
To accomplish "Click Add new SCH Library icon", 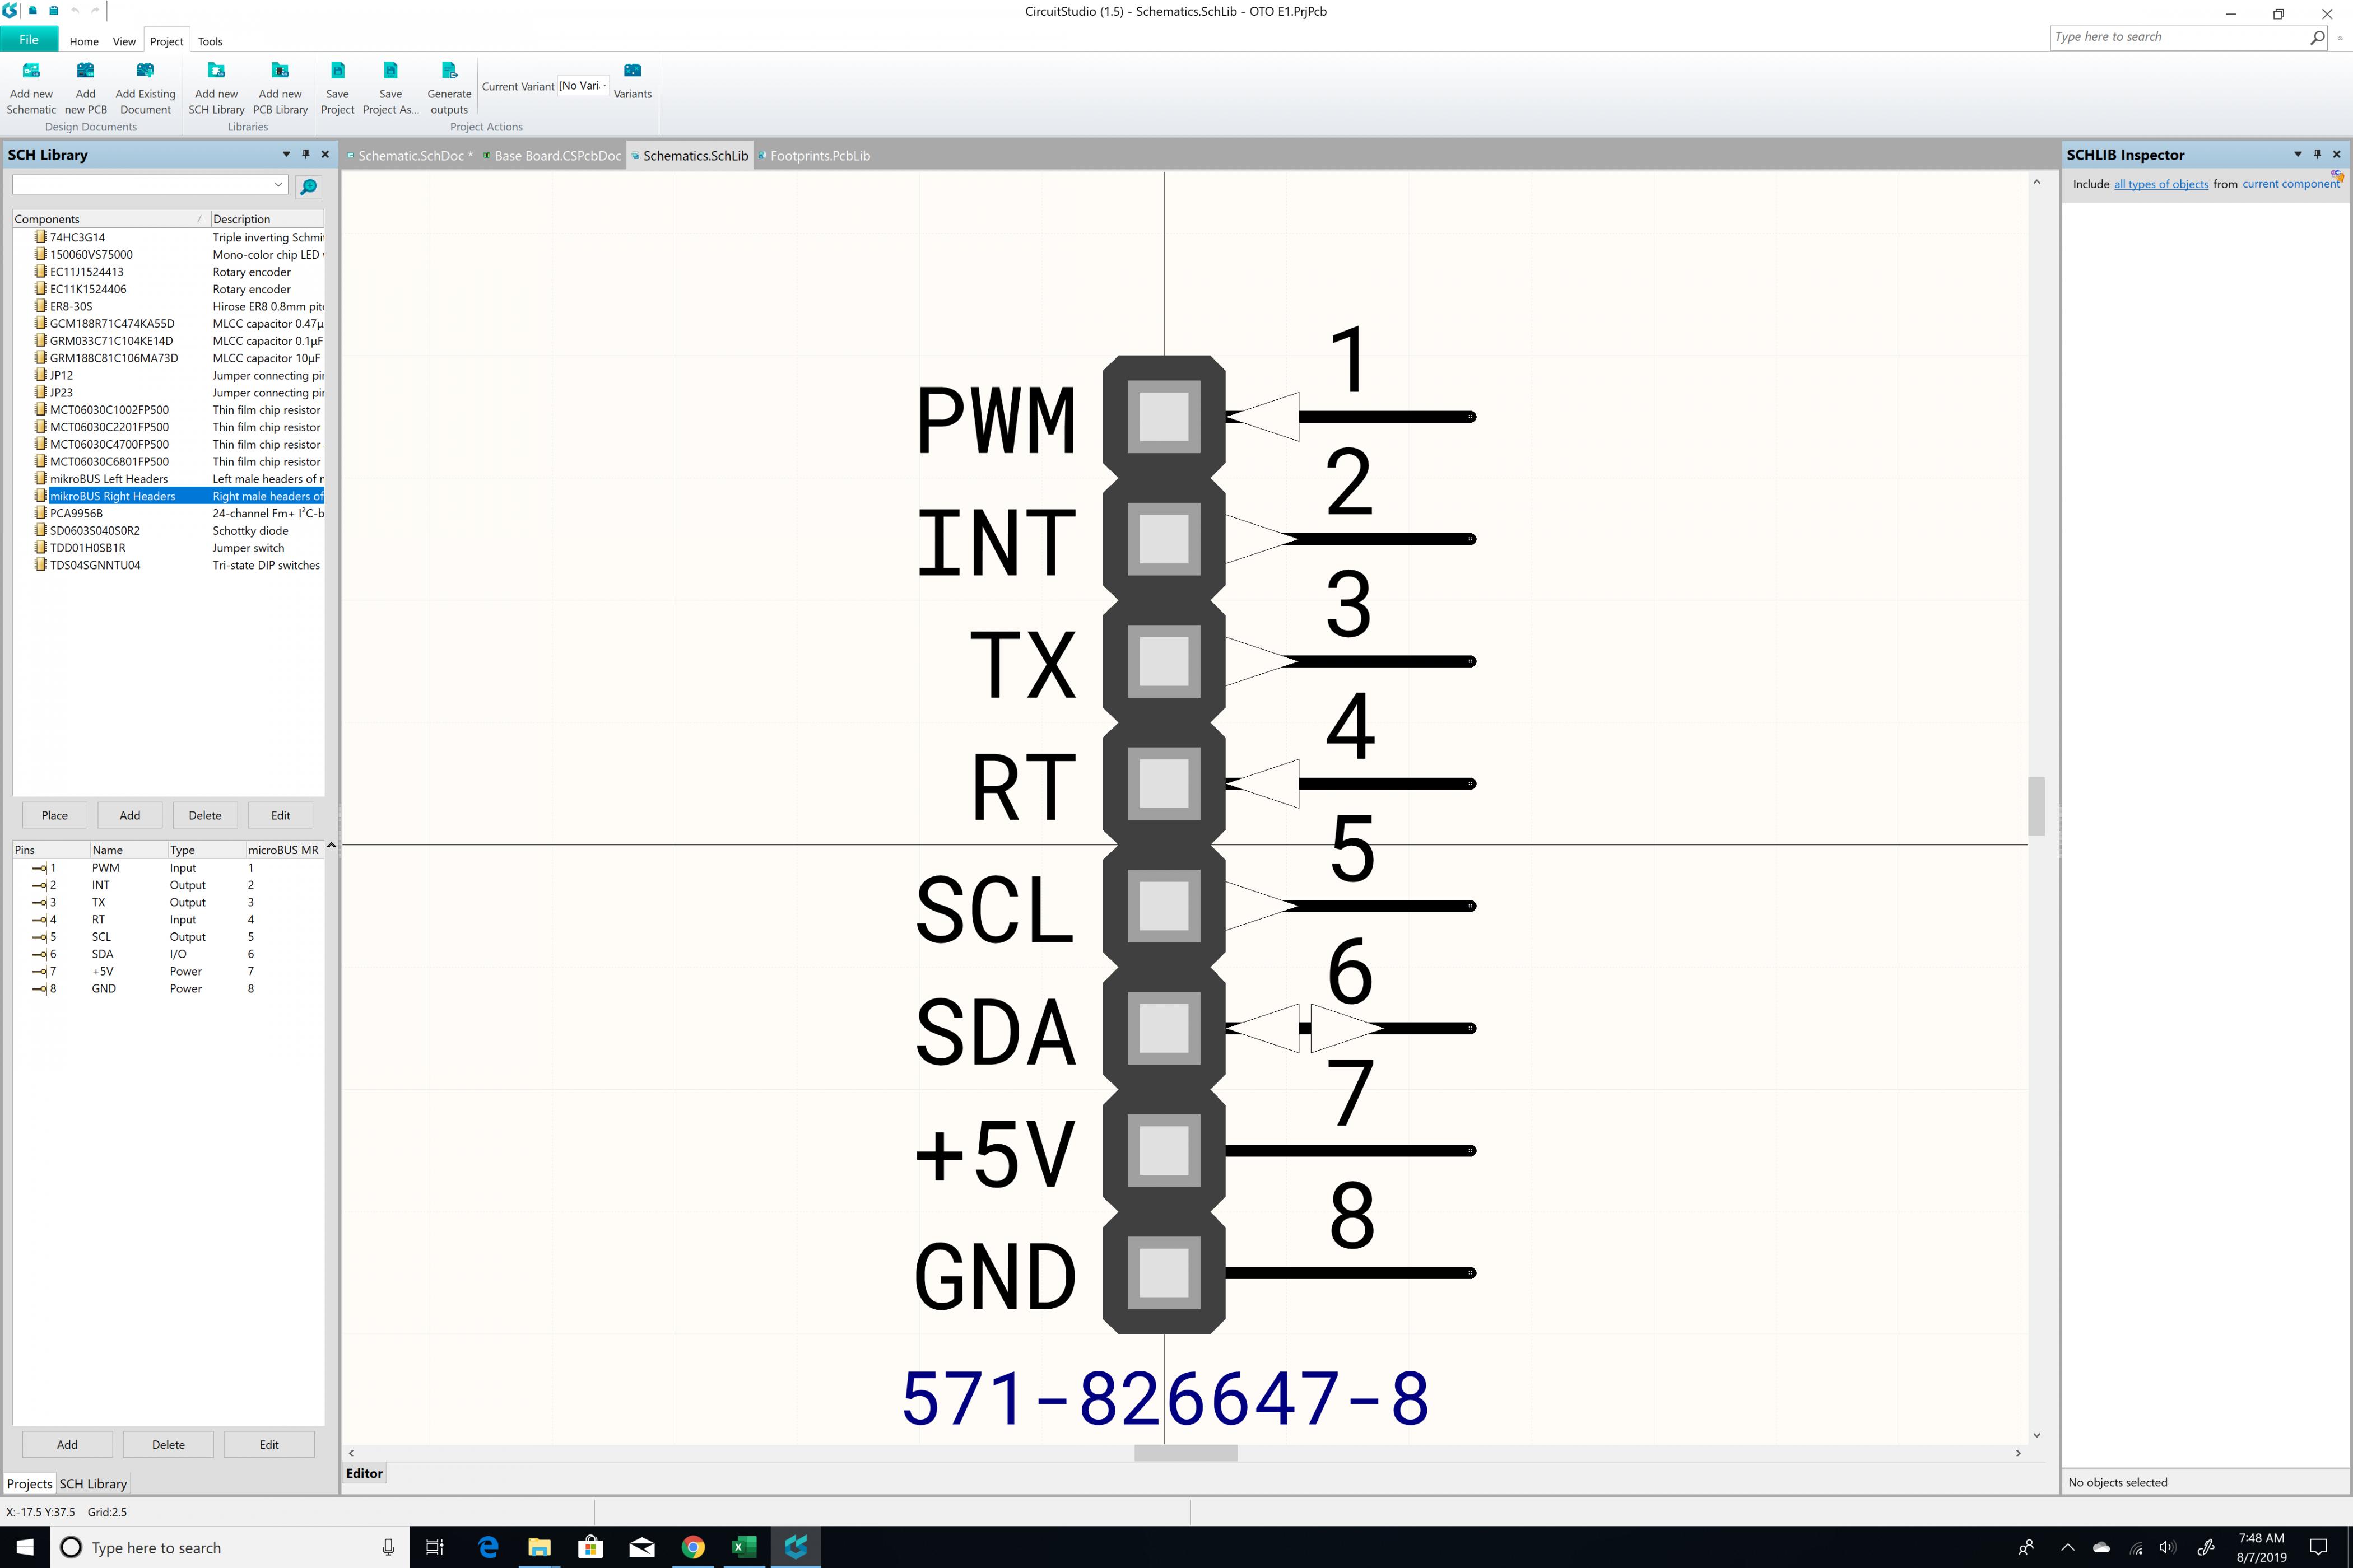I will click(216, 71).
